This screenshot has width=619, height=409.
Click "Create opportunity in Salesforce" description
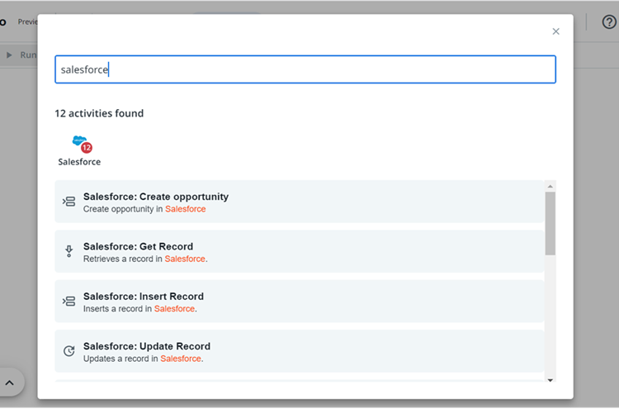tap(144, 209)
